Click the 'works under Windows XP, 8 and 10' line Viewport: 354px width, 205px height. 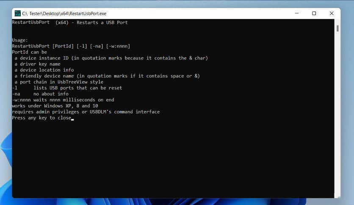55,106
